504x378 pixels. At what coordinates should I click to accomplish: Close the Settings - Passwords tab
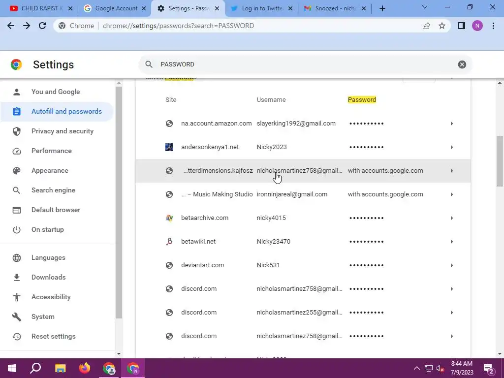coord(217,9)
